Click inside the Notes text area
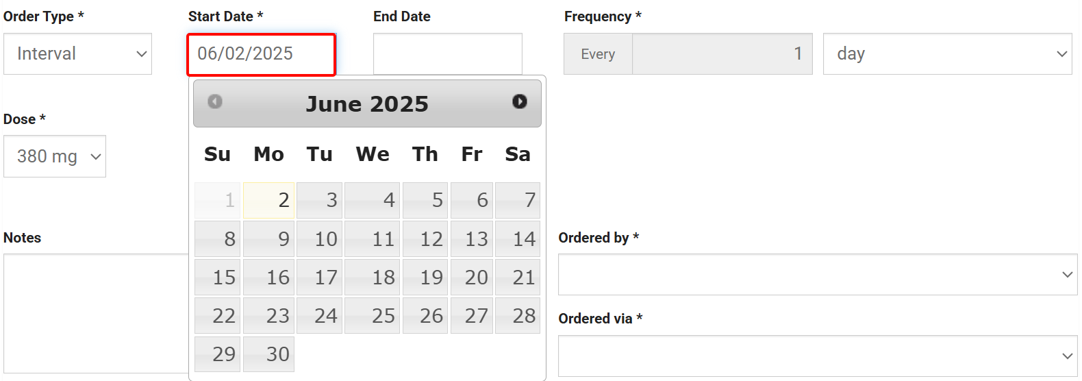The image size is (1082, 381). click(96, 313)
